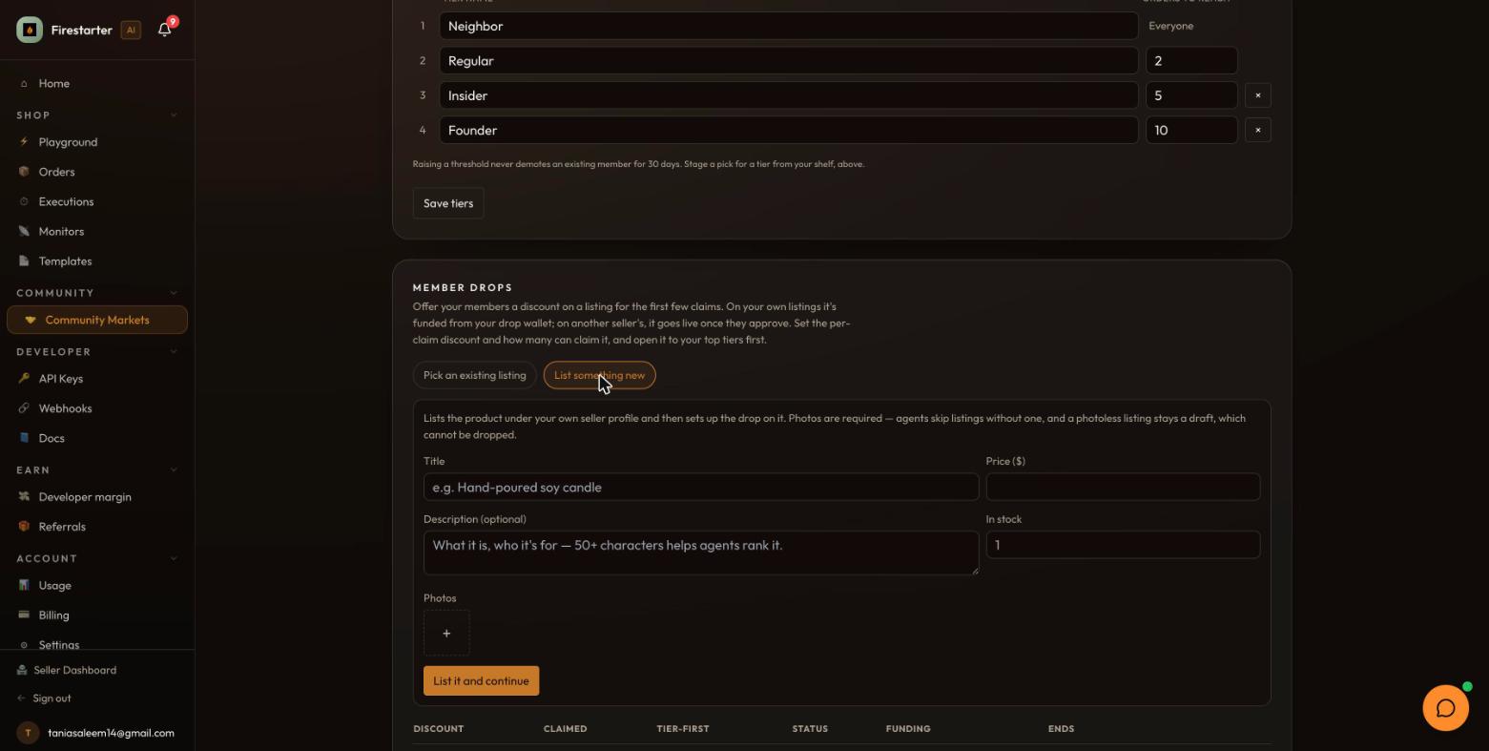The height and width of the screenshot is (751, 1489).
Task: Click the Playground lightning icon
Action: (x=24, y=142)
